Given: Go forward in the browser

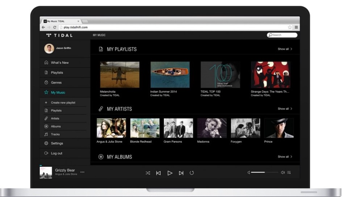Looking at the screenshot, I should click(49, 27).
